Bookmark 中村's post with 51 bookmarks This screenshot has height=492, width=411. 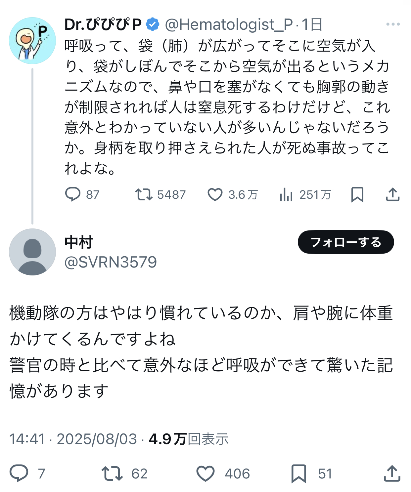(x=299, y=473)
